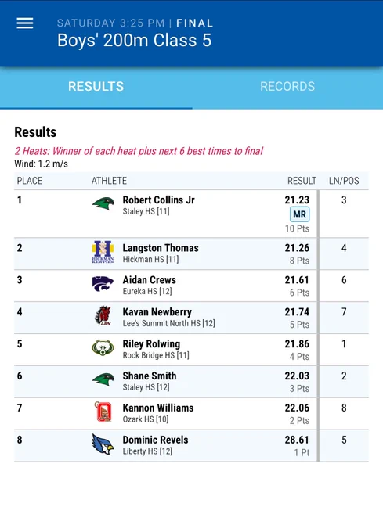The height and width of the screenshot is (532, 383).
Task: Click the Boys' 200m Class 5 title
Action: (x=135, y=41)
